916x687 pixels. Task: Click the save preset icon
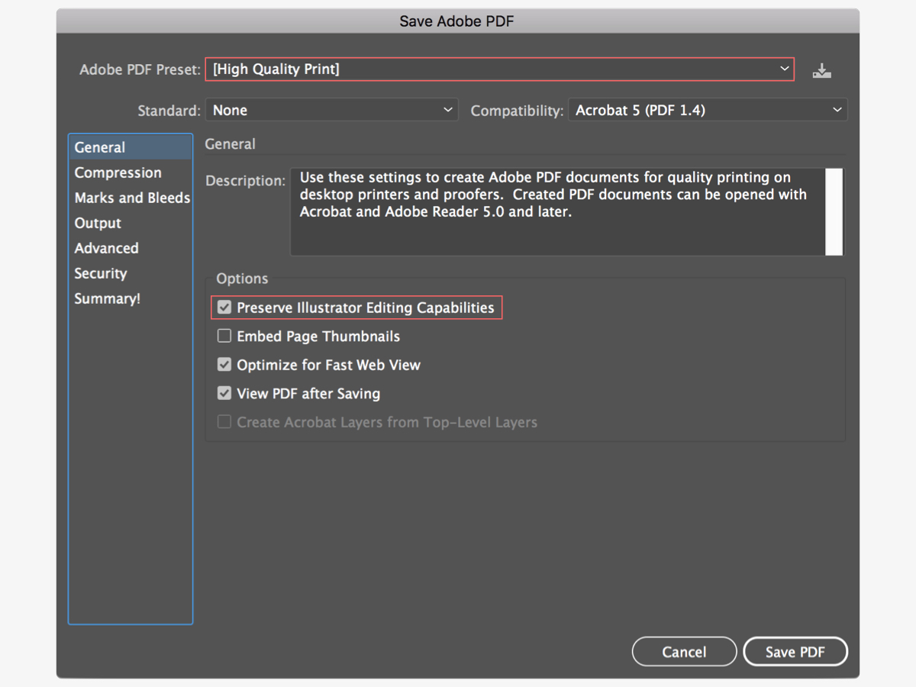[821, 69]
